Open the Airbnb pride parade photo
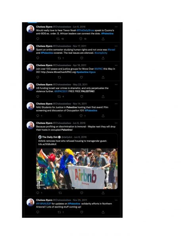 pyautogui.click(x=77, y=168)
